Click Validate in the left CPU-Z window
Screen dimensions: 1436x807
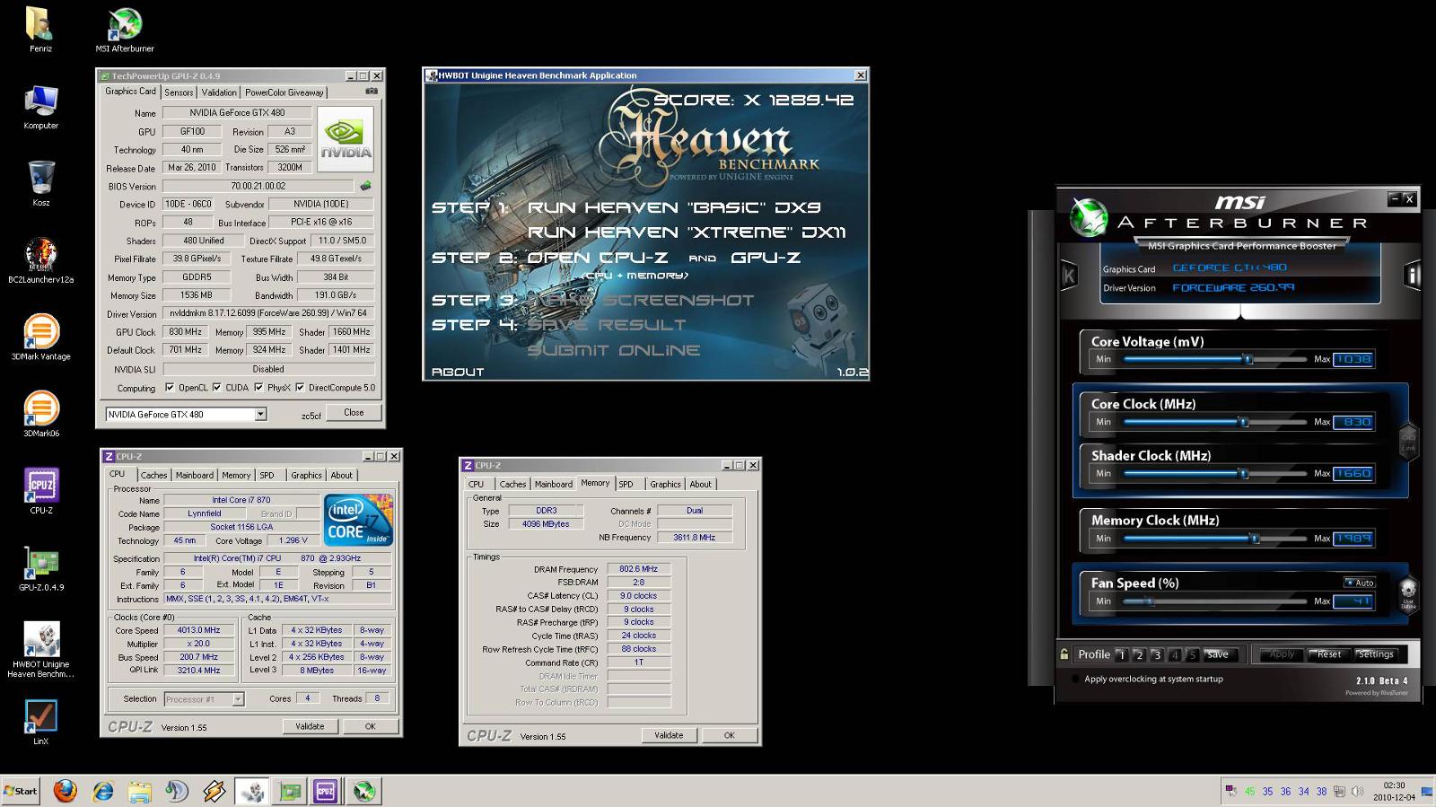coord(310,726)
